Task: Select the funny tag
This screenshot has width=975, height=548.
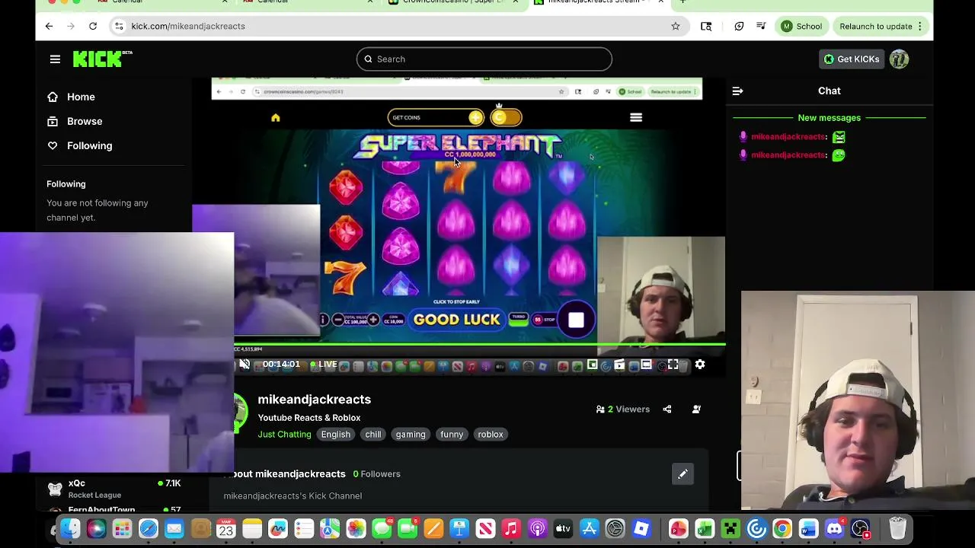Action: (x=452, y=434)
